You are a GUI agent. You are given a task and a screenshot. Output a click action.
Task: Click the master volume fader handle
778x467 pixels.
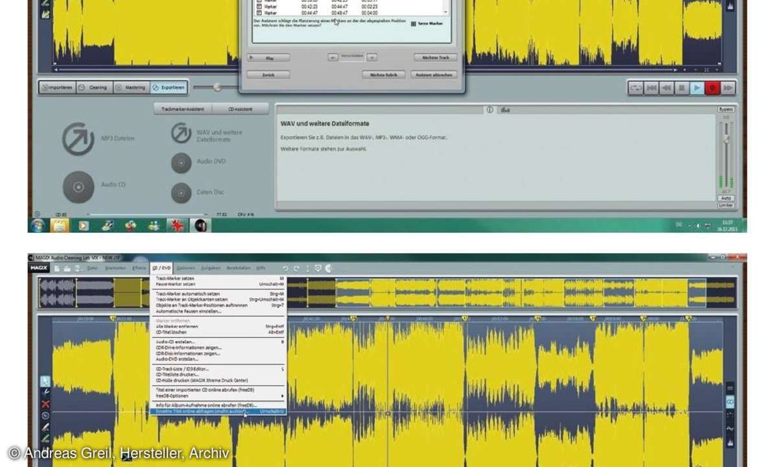pyautogui.click(x=726, y=139)
